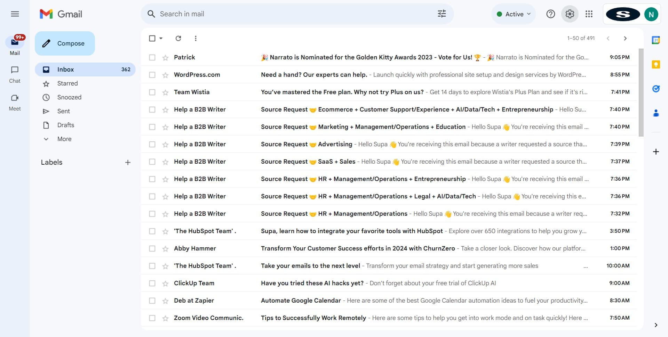Open Gmail settings gear
668x337 pixels.
pos(570,14)
